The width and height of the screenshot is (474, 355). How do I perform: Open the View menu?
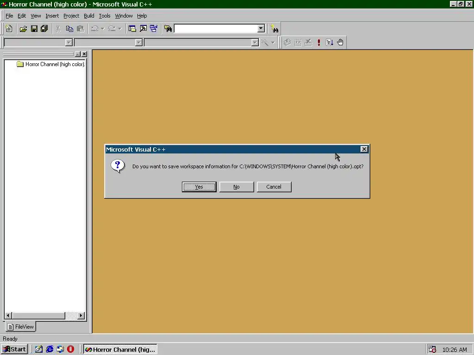[36, 16]
